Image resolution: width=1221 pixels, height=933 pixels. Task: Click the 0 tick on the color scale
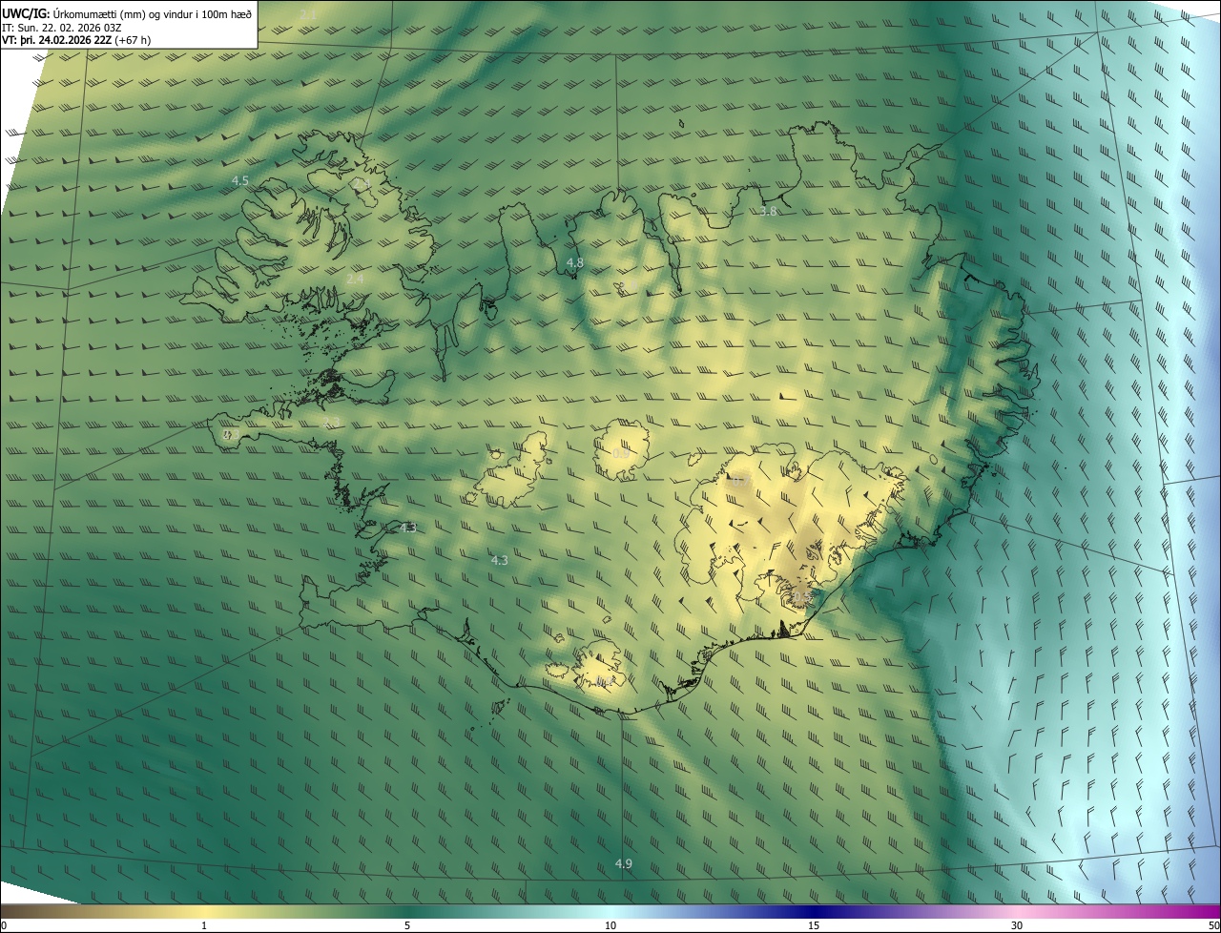pyautogui.click(x=4, y=926)
